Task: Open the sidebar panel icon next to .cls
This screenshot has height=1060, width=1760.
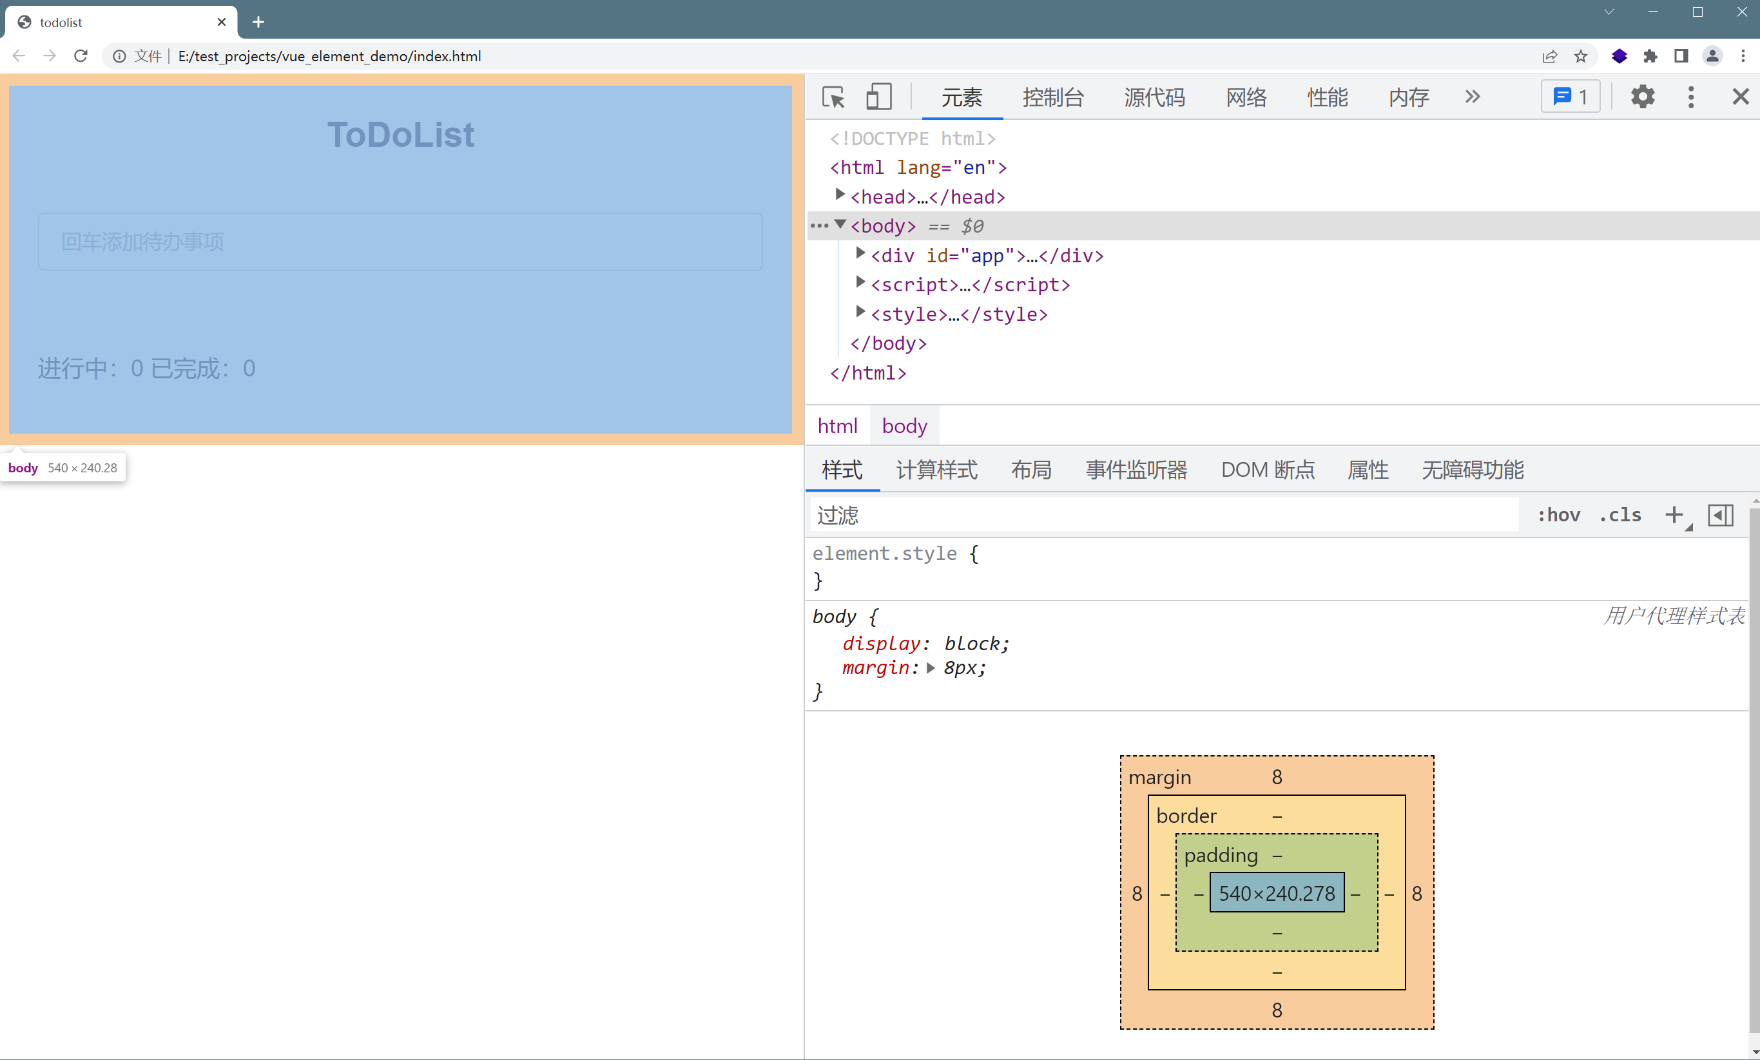Action: [x=1721, y=515]
